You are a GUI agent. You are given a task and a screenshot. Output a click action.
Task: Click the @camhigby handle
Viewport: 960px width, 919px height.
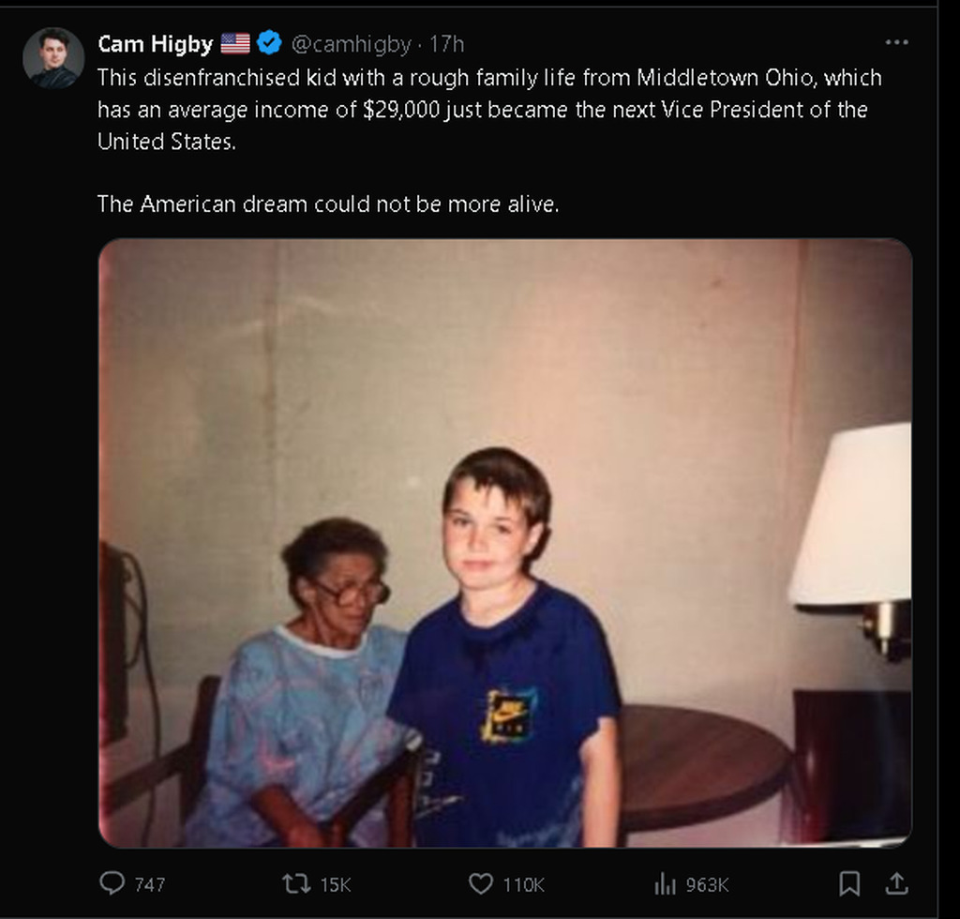351,44
